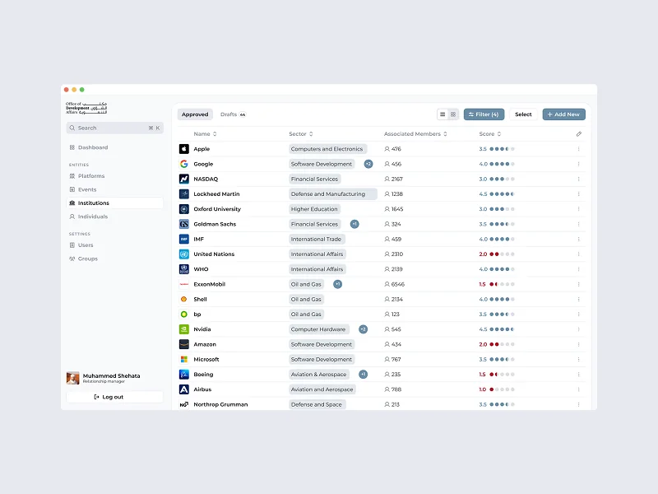Image resolution: width=658 pixels, height=494 pixels.
Task: Click the Log out button
Action: pos(114,397)
